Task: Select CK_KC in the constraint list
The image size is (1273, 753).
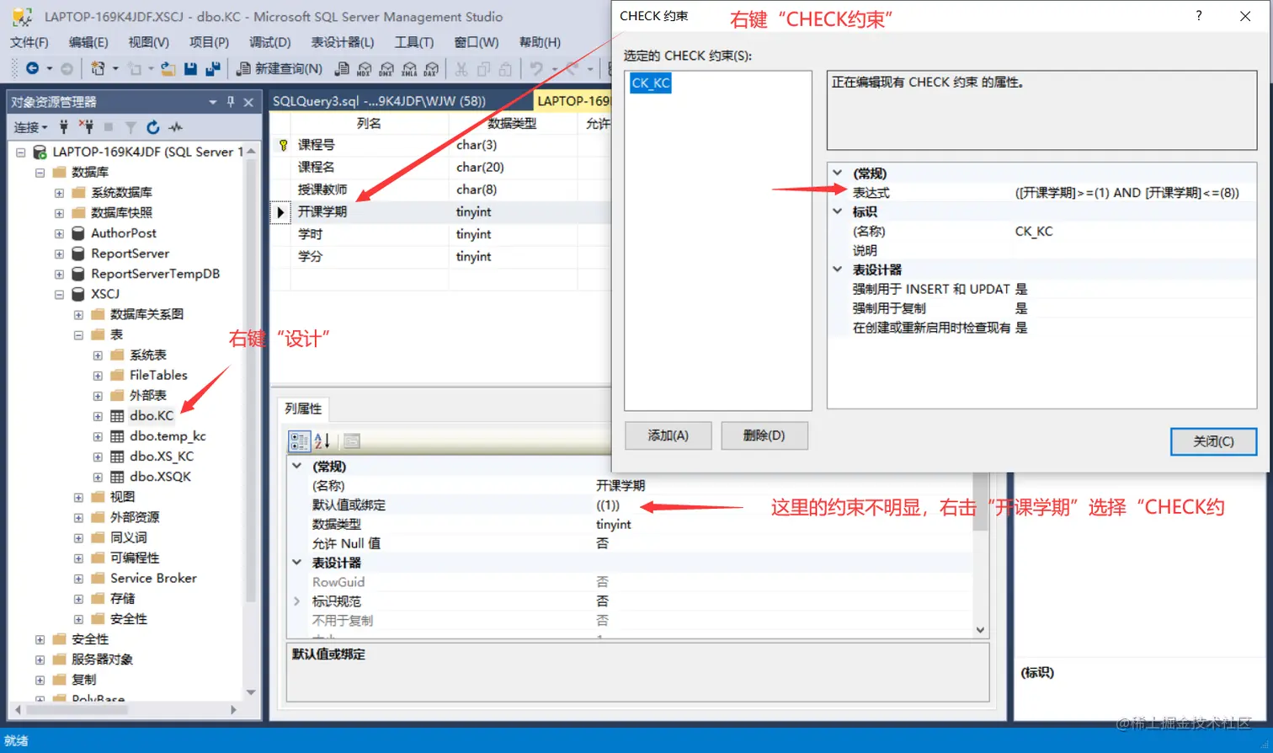Action: [651, 83]
